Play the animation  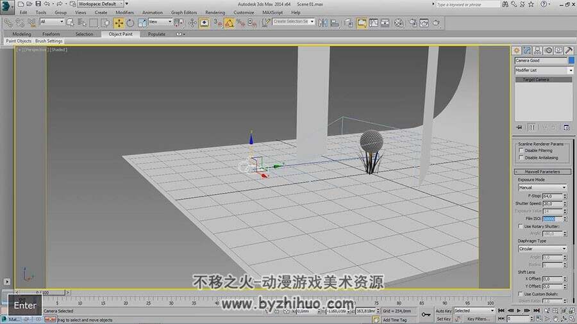point(519,311)
